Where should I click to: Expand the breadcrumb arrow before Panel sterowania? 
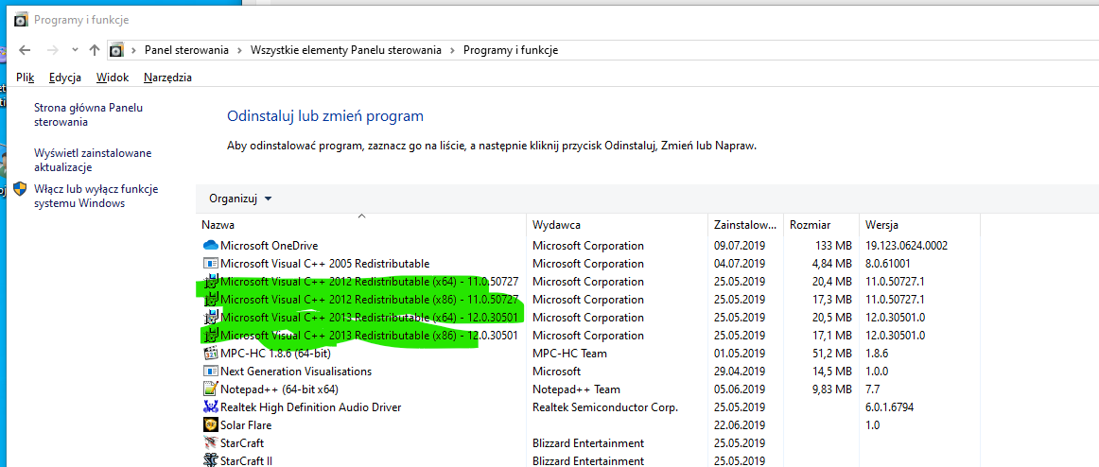(133, 50)
